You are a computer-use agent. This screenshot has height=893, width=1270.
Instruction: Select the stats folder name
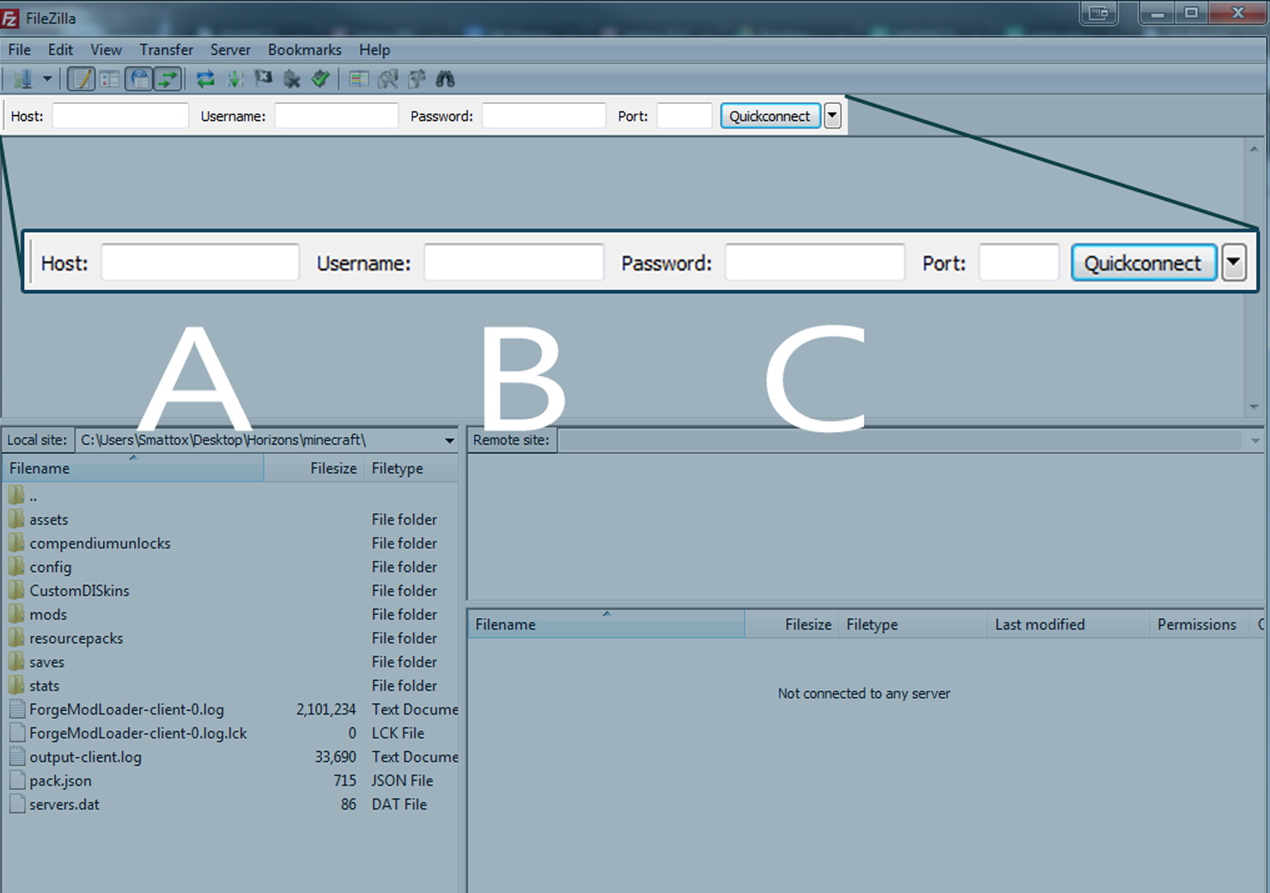point(45,686)
